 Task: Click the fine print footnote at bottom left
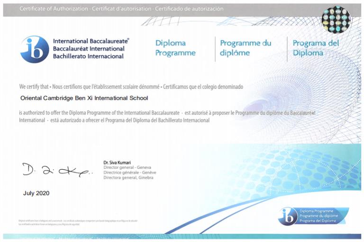pos(78,223)
